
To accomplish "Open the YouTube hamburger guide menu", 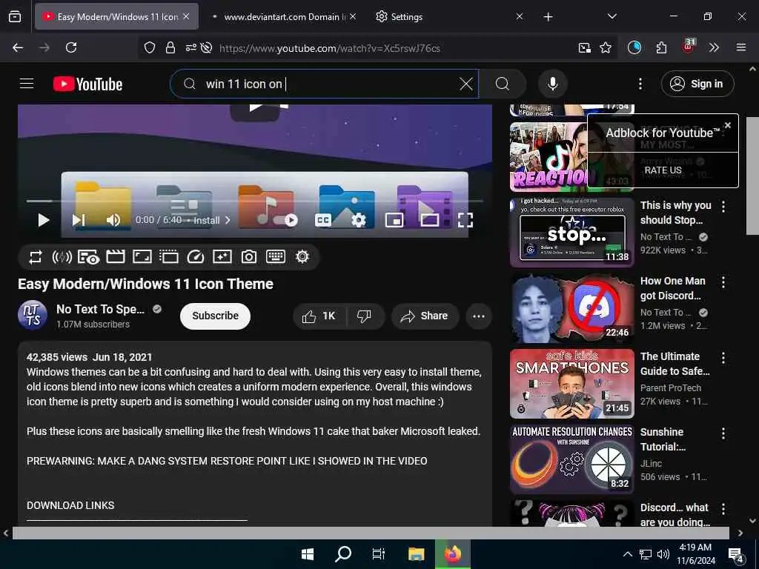I will [27, 84].
